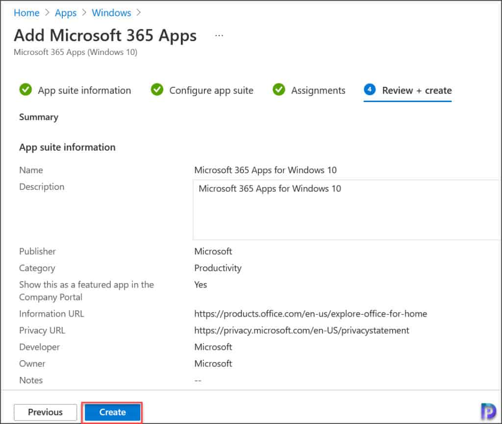Click the Microsoft 365 Apps (Windows 10) subtitle

click(75, 52)
